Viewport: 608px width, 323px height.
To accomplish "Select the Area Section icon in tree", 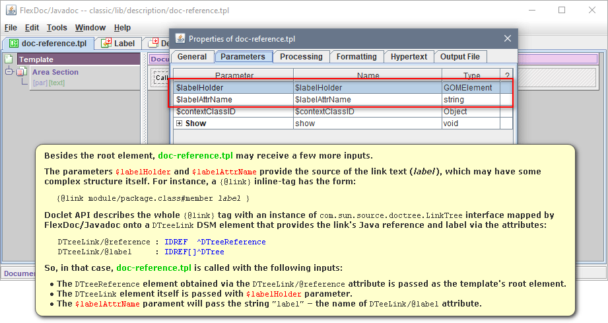I will coord(22,72).
